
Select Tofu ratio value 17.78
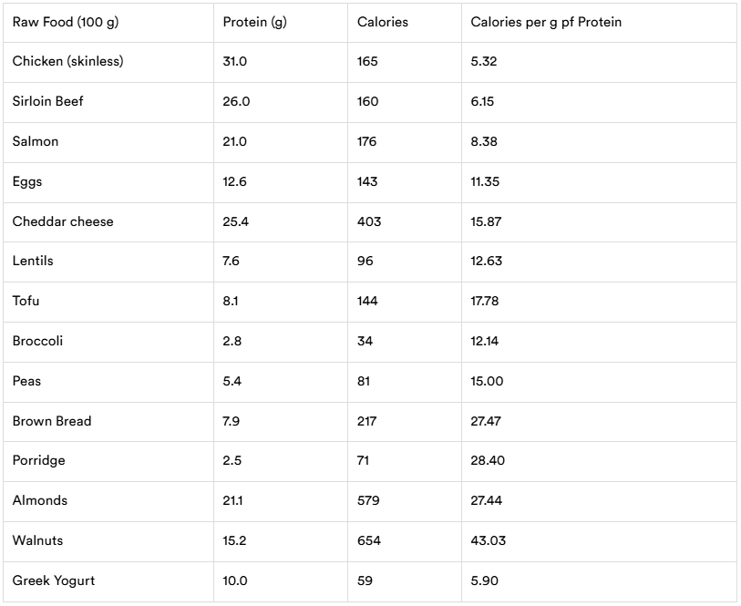pyautogui.click(x=484, y=301)
